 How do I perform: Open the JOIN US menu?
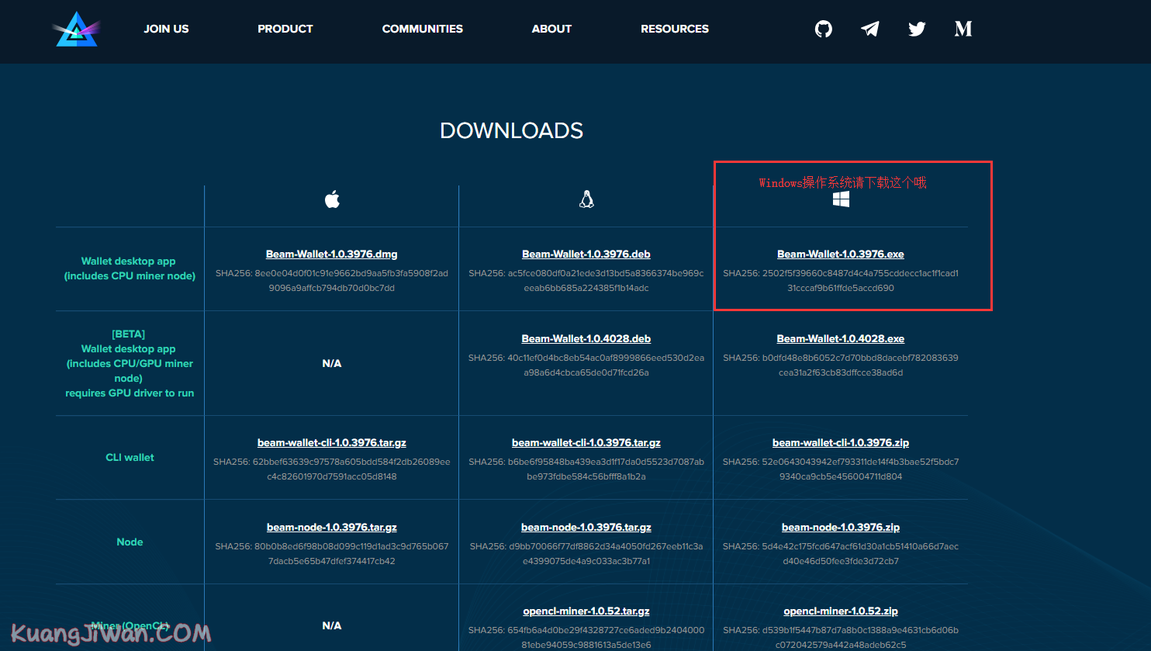coord(166,29)
